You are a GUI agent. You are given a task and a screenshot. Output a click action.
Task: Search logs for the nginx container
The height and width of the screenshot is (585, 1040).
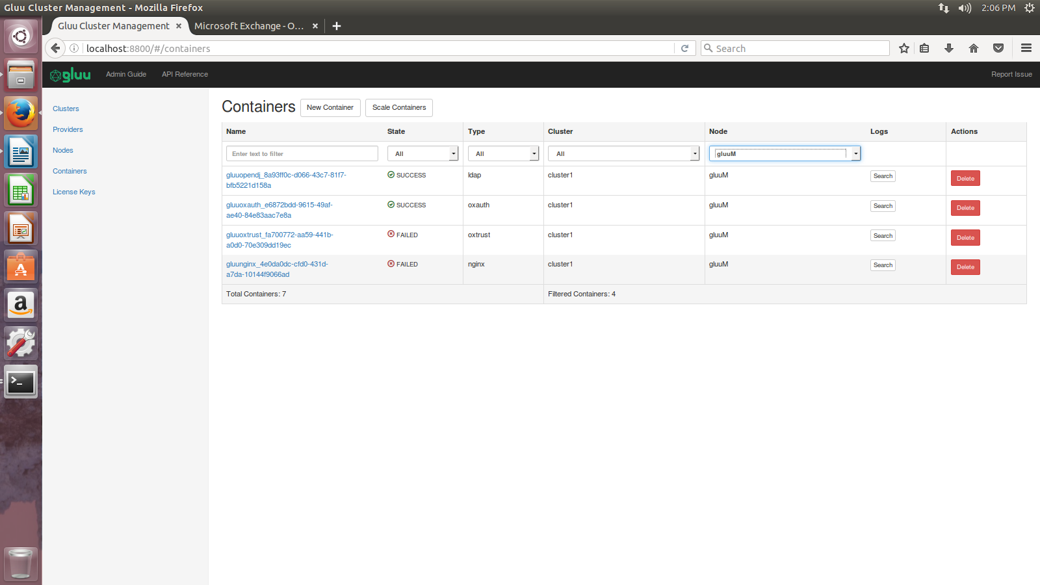coord(883,265)
